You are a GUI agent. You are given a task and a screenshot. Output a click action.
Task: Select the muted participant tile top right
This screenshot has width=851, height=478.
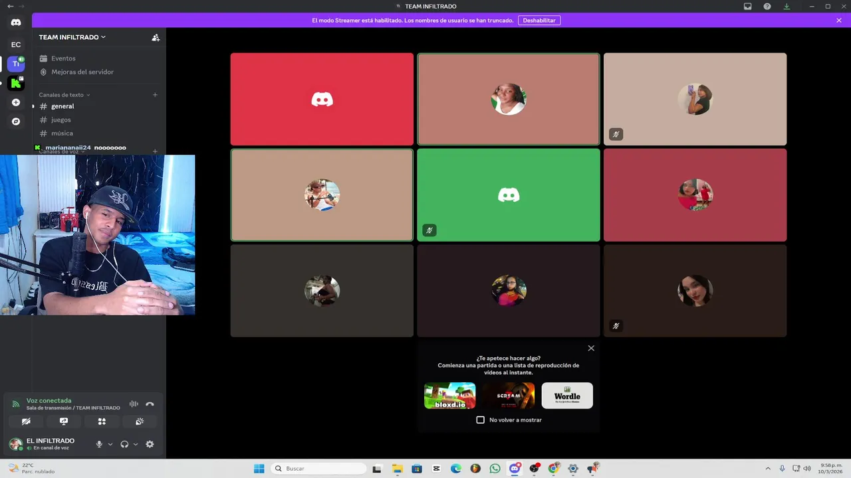695,99
